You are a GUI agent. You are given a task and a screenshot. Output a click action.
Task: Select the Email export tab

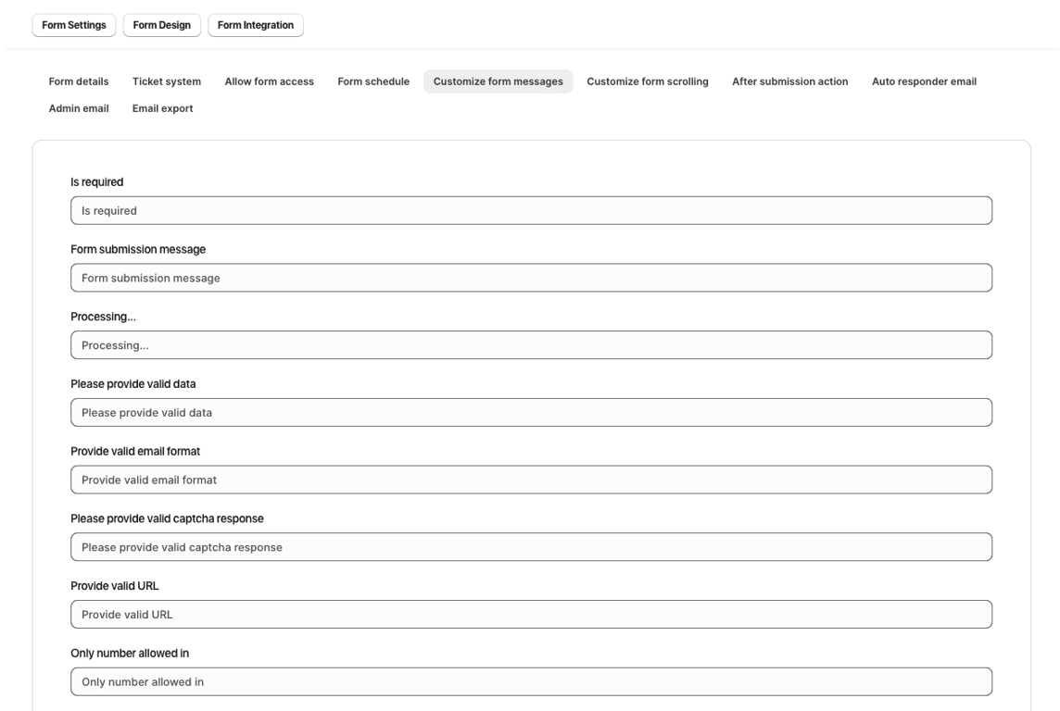coord(162,108)
